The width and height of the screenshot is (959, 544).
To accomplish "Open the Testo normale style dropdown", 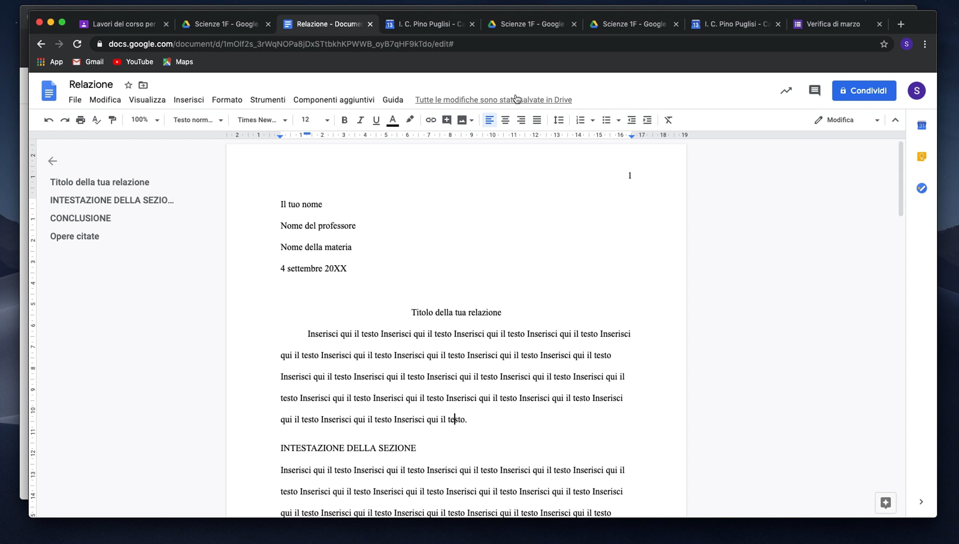I will tap(198, 120).
